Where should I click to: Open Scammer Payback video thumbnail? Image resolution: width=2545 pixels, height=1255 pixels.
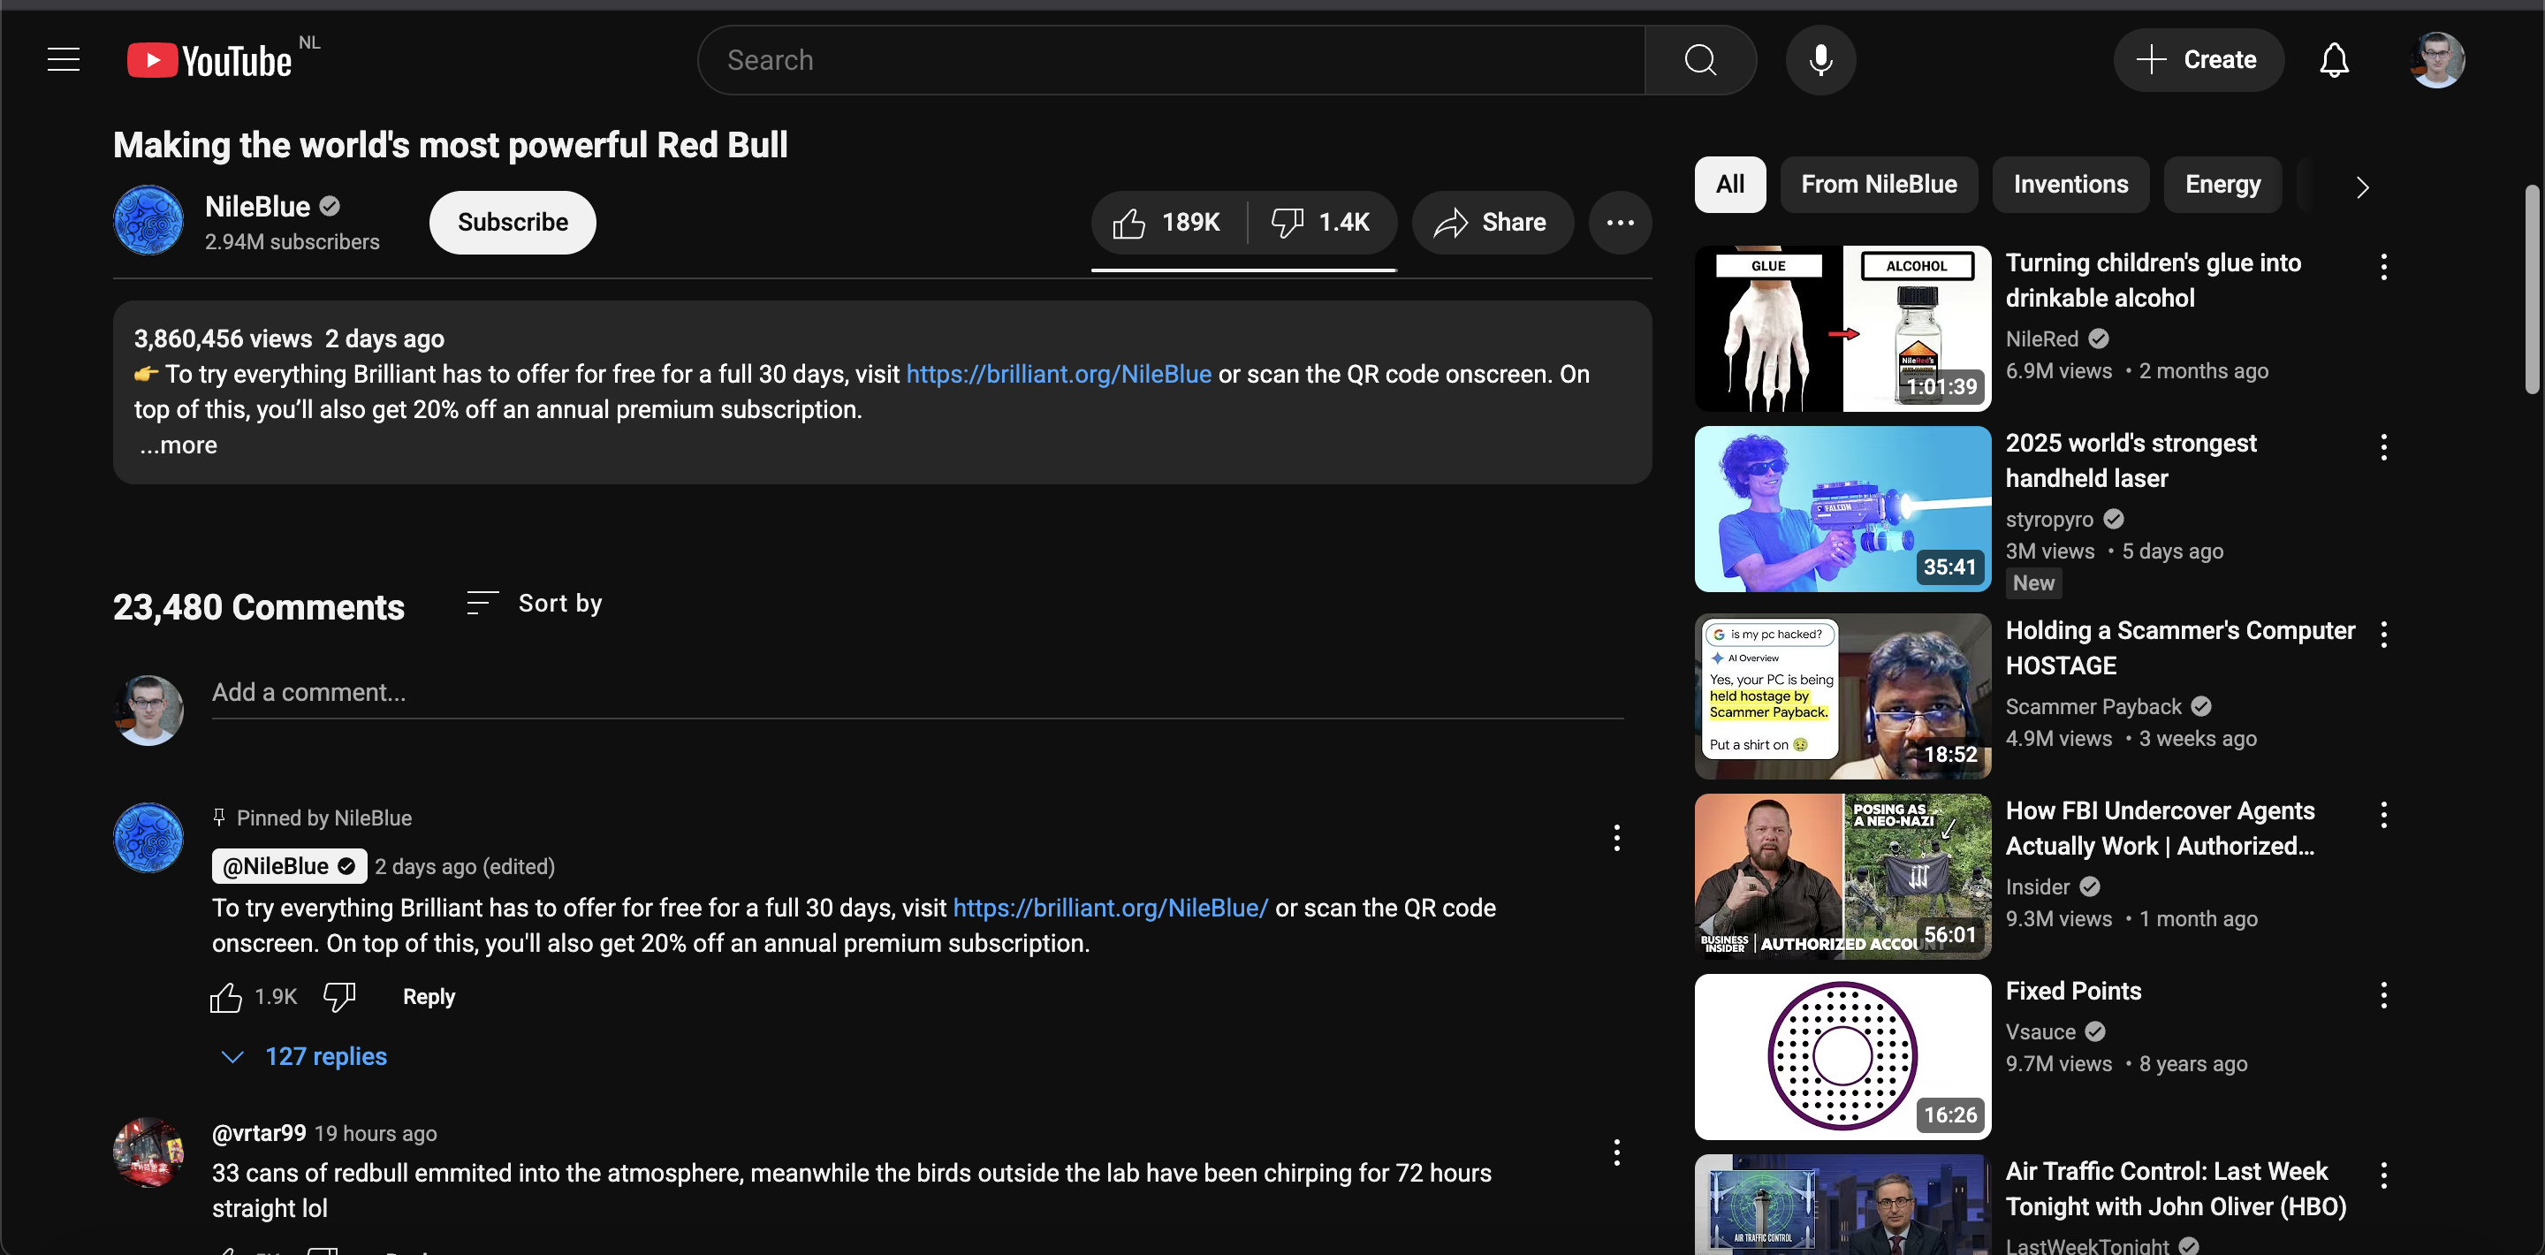1842,696
